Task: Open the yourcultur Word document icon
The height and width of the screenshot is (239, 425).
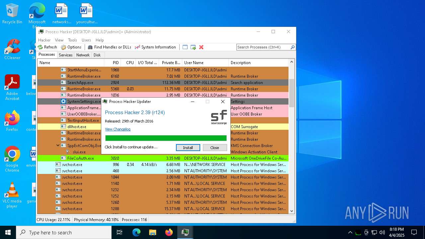Action: (x=87, y=14)
